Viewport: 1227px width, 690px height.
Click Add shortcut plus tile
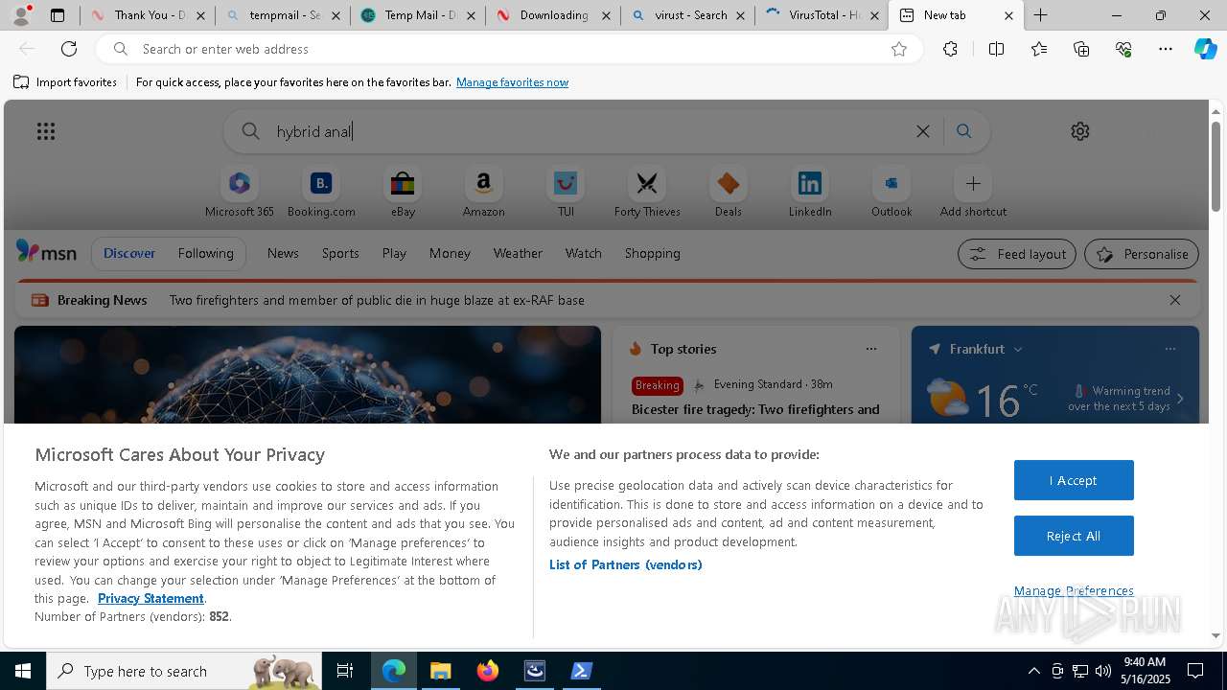(x=973, y=193)
